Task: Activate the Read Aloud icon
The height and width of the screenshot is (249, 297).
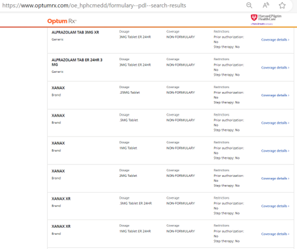Action: pos(266,5)
